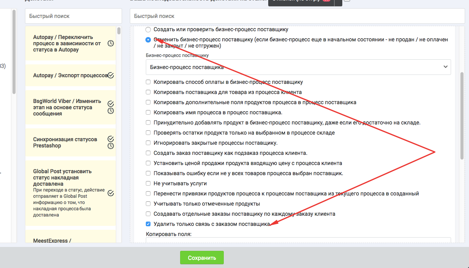Select 'Синхронизация статусов Prestashop' action
The width and height of the screenshot is (469, 268).
pos(71,142)
